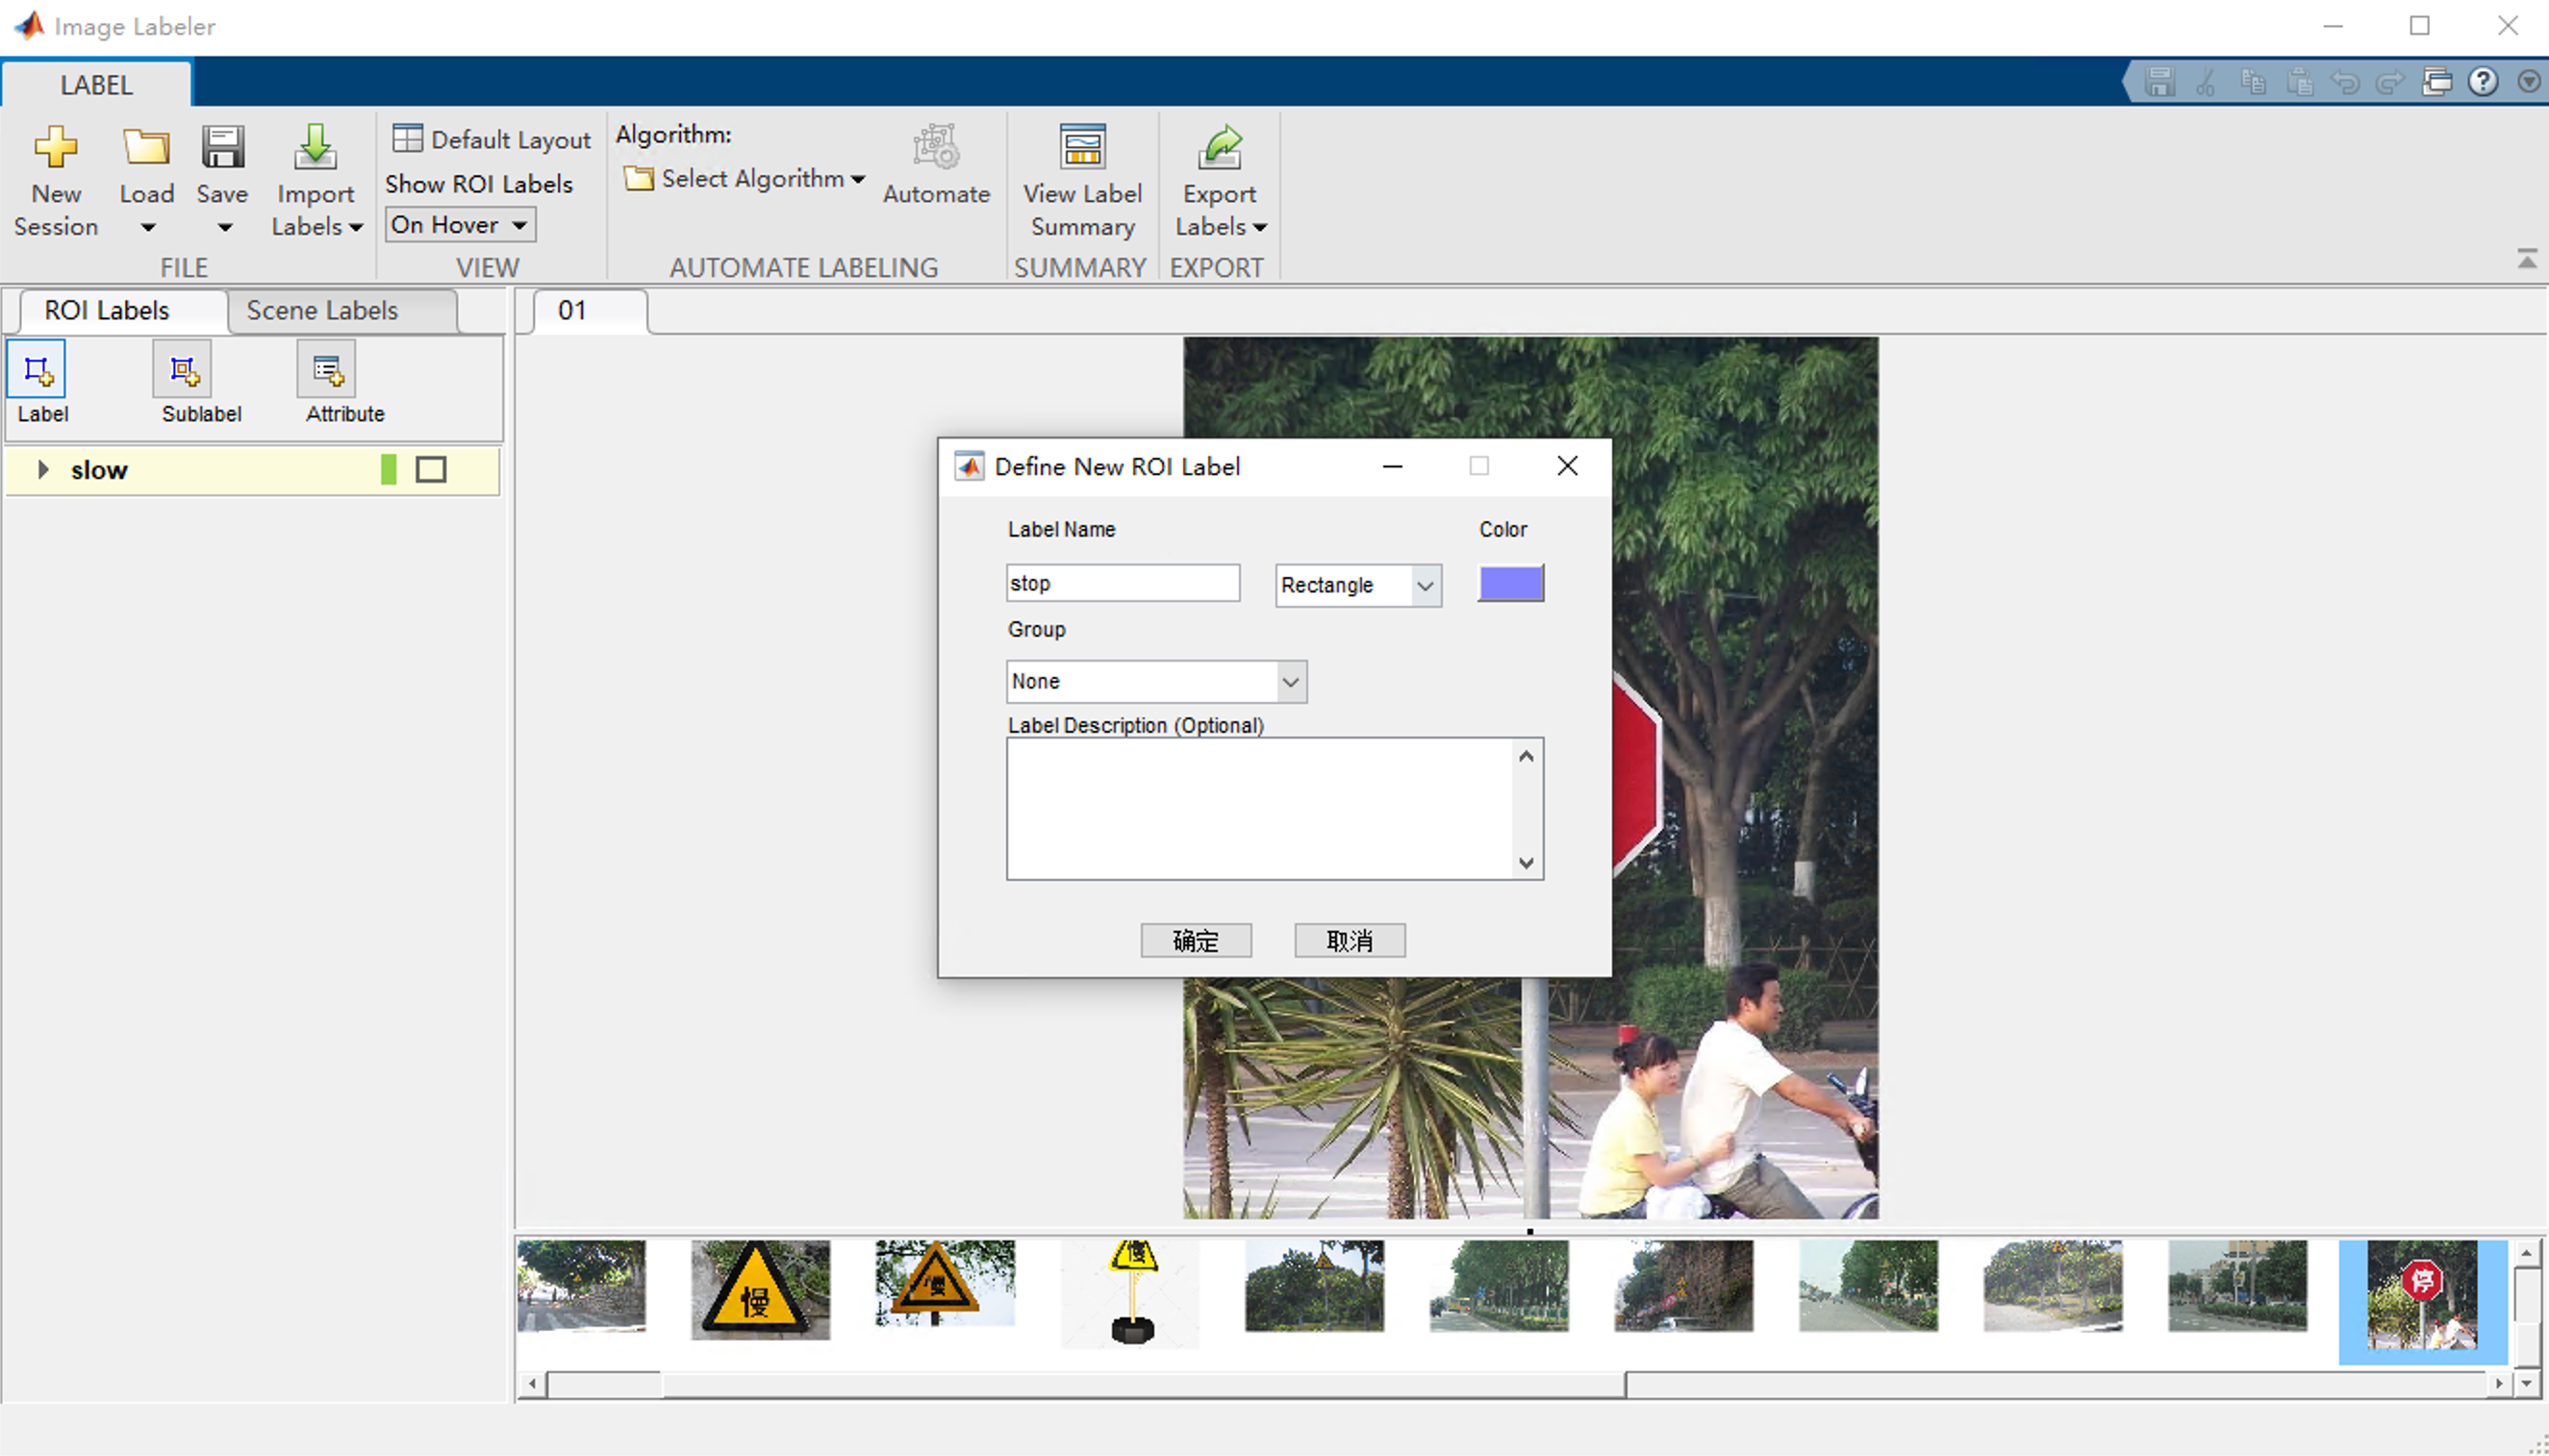Screen dimensions: 2549x1456
Task: Select the LABEL ribbon tab
Action: tap(96, 85)
